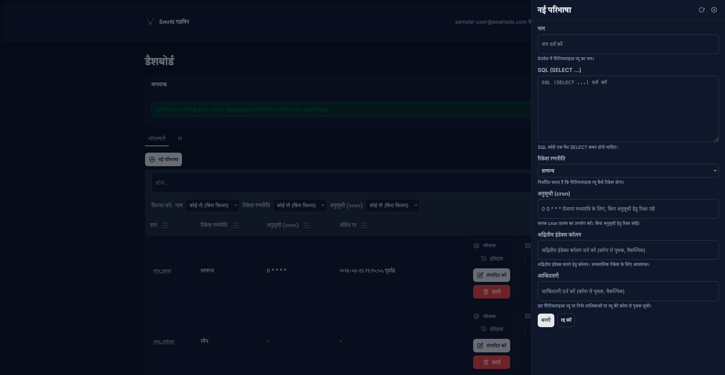Screen dimensions: 725x375
Task: Click the परिभाषा layers icon for mv_other
Action: coord(477,317)
